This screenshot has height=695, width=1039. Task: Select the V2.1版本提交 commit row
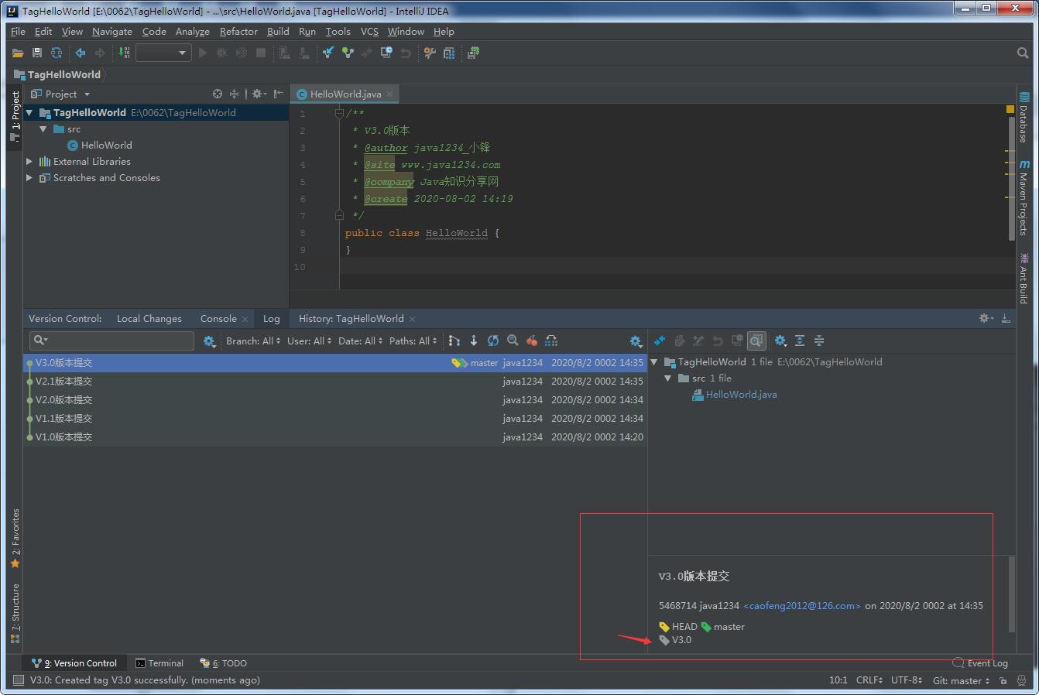[x=335, y=381]
